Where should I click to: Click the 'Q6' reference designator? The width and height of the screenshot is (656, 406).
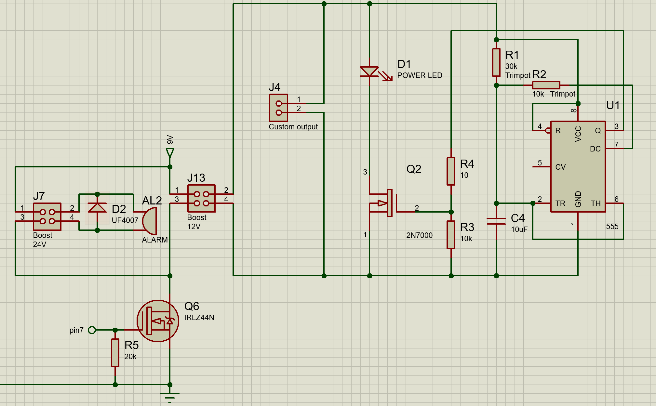(x=192, y=306)
